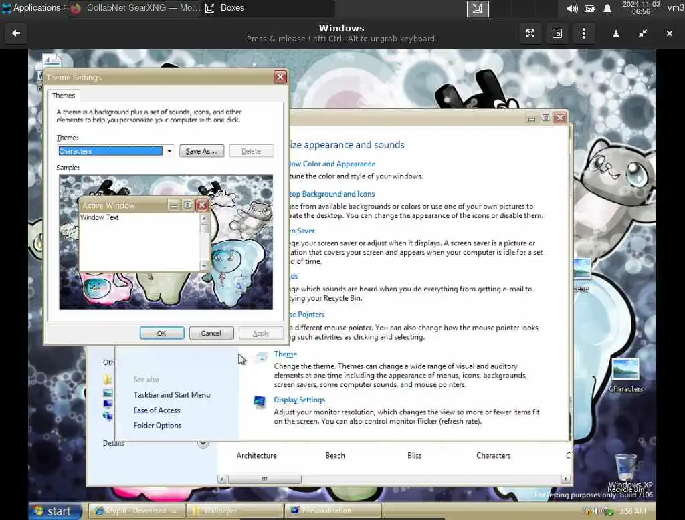Open the Theme combo box dropdown arrow

[x=169, y=151]
